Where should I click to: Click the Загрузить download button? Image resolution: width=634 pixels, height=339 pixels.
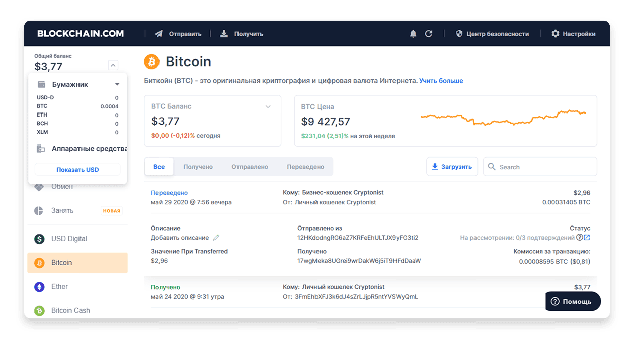pyautogui.click(x=452, y=167)
